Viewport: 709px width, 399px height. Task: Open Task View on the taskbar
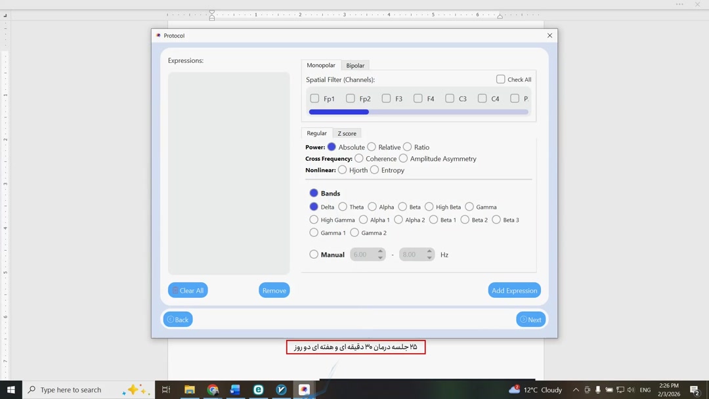coord(166,390)
